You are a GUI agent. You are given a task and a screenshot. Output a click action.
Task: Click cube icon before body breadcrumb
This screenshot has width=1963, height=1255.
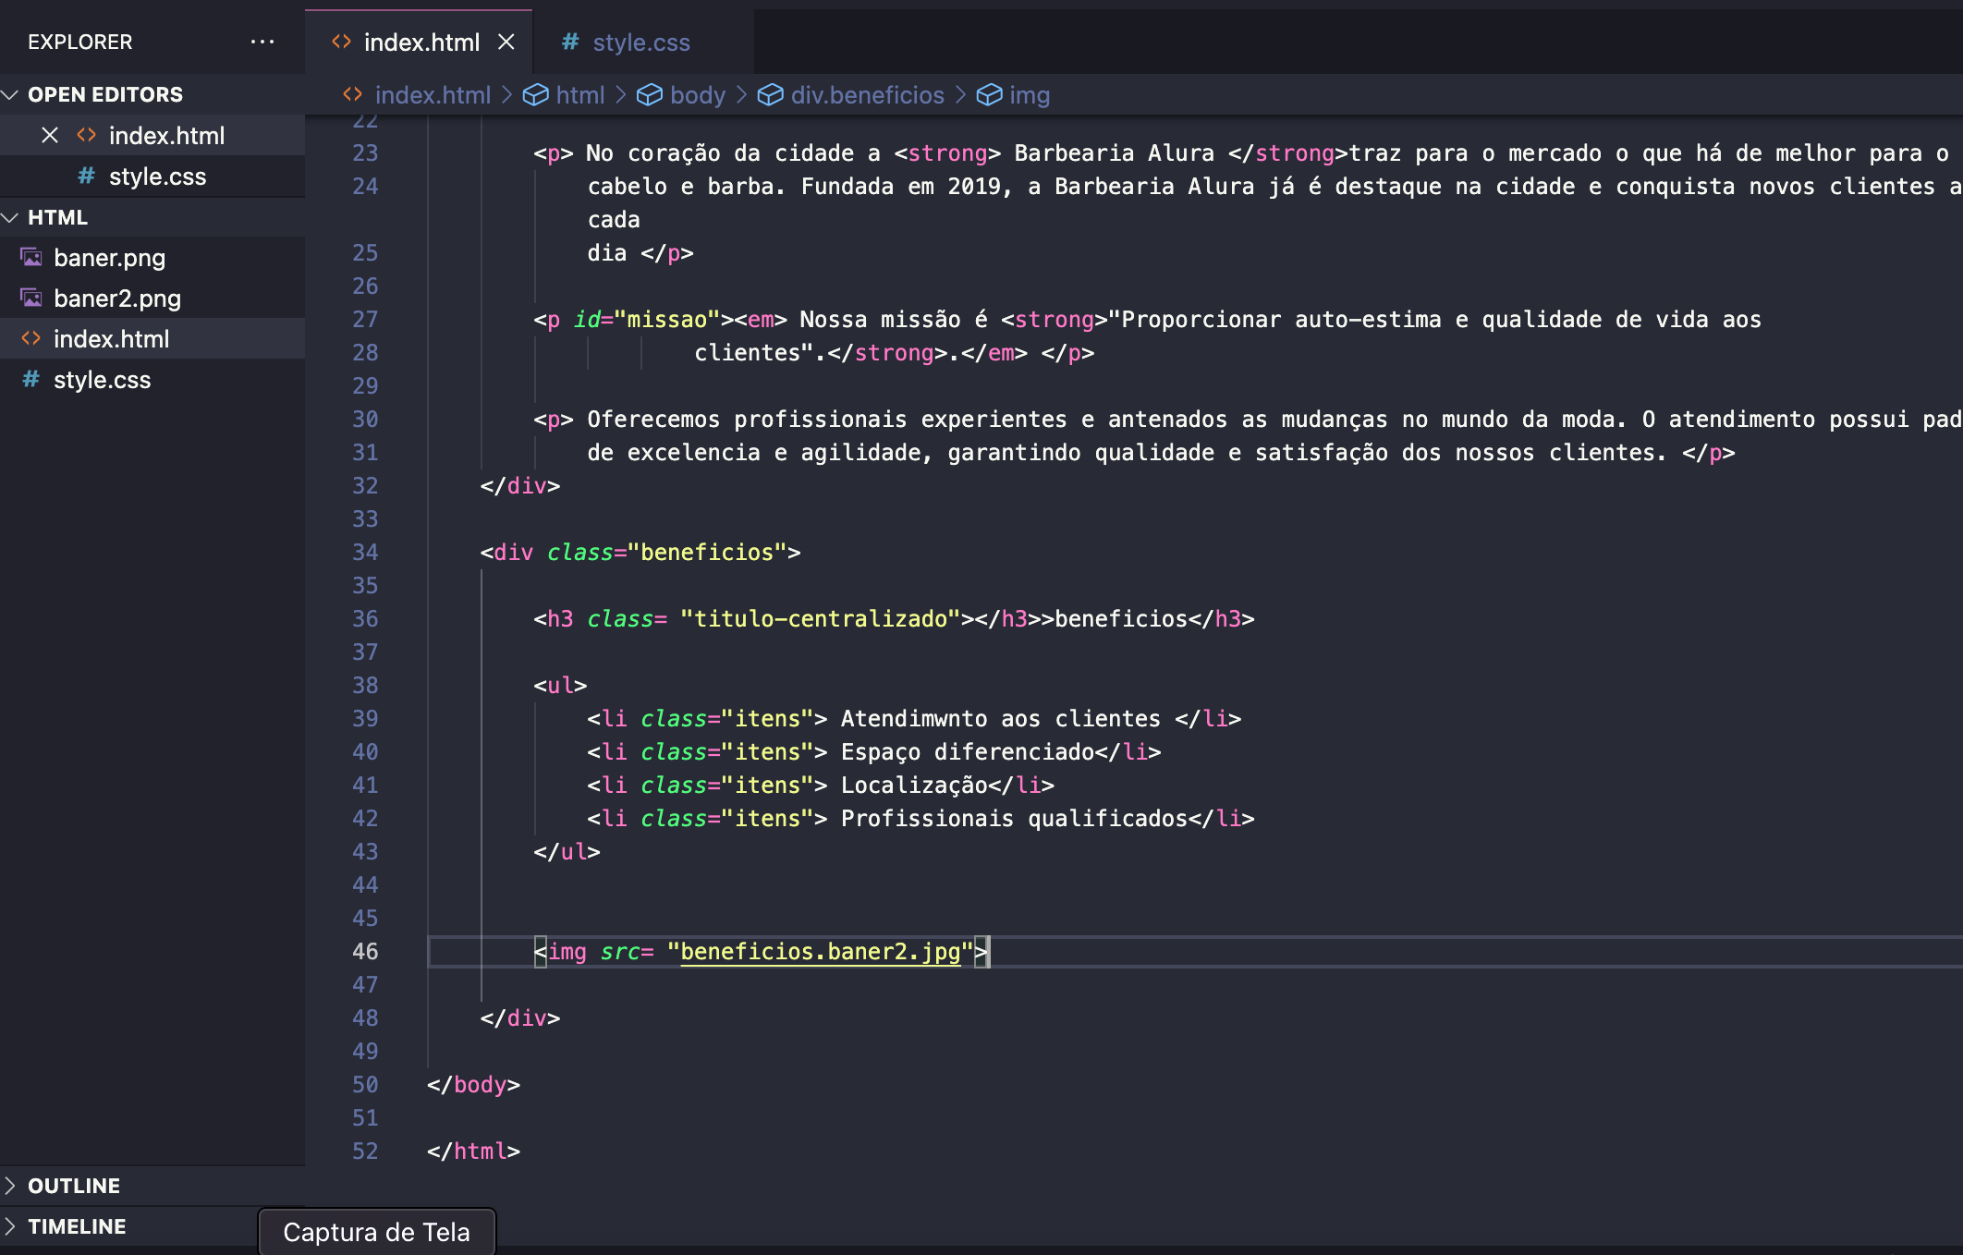[x=650, y=95]
